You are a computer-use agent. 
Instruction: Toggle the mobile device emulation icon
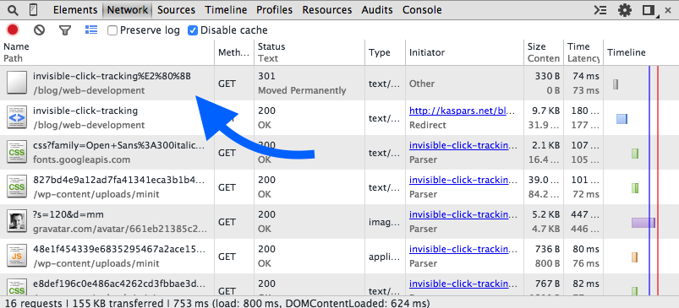(x=33, y=9)
